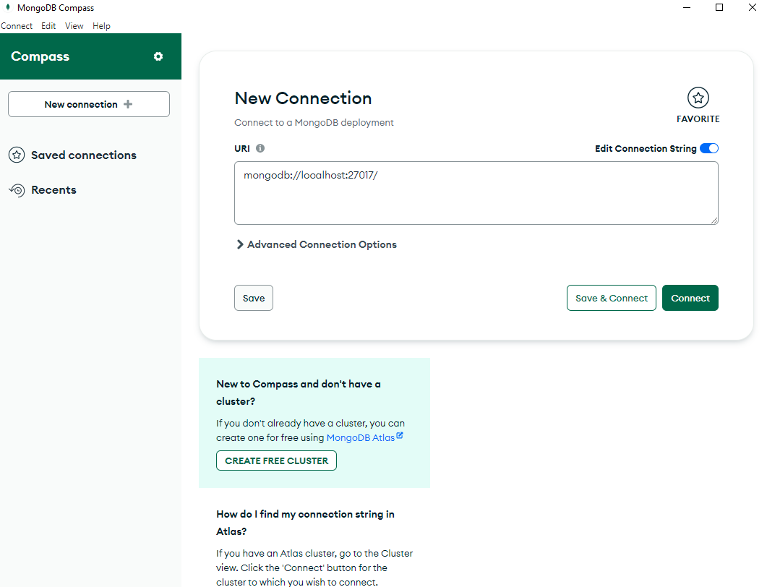Click the URI info icon

pos(260,148)
